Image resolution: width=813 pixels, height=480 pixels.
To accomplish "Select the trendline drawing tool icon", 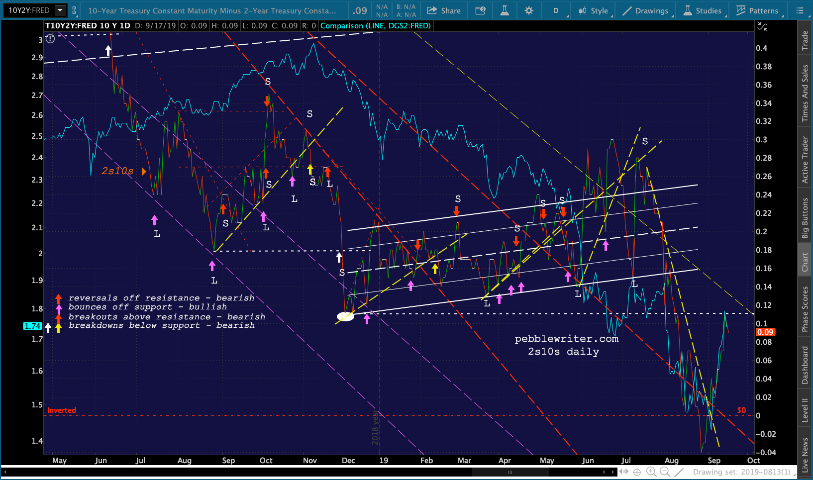I will (680, 472).
